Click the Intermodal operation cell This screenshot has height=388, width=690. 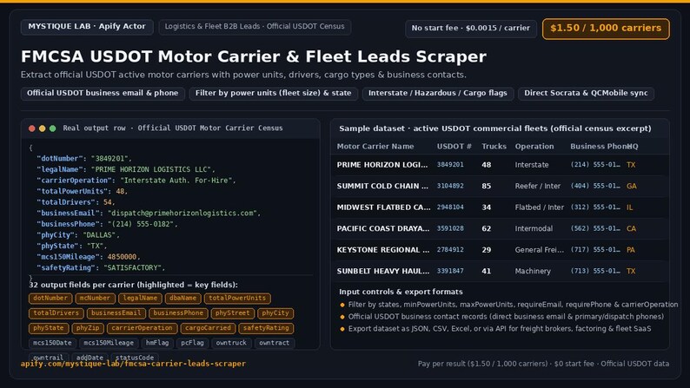pyautogui.click(x=534, y=228)
